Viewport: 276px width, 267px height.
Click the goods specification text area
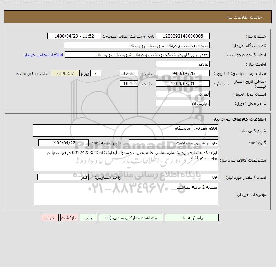pos(126,160)
